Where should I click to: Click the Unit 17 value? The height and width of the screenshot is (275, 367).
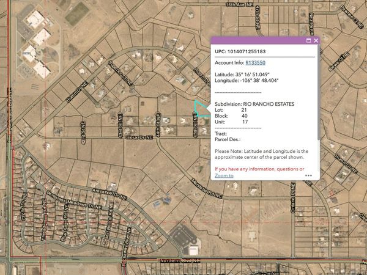245,122
